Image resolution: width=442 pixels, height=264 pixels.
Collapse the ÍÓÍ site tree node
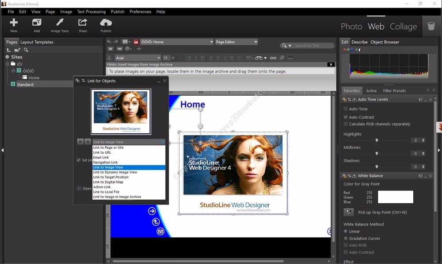[x=8, y=64]
